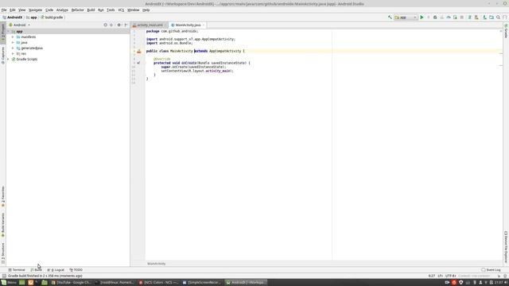Open the VCS menu
This screenshot has width=509, height=286.
coord(121,10)
